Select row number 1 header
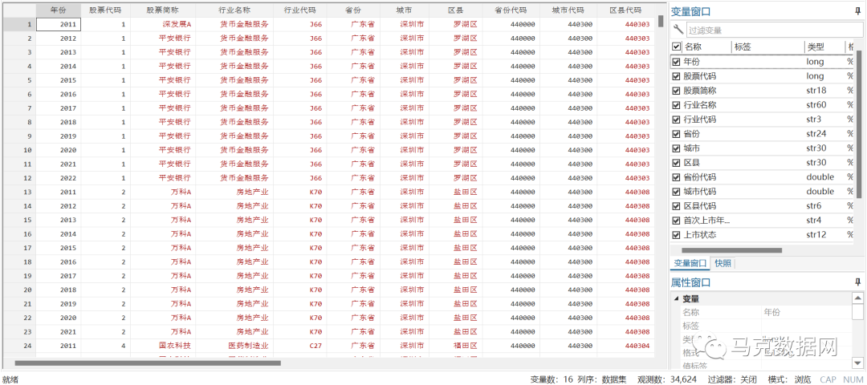This screenshot has width=867, height=385. point(20,24)
